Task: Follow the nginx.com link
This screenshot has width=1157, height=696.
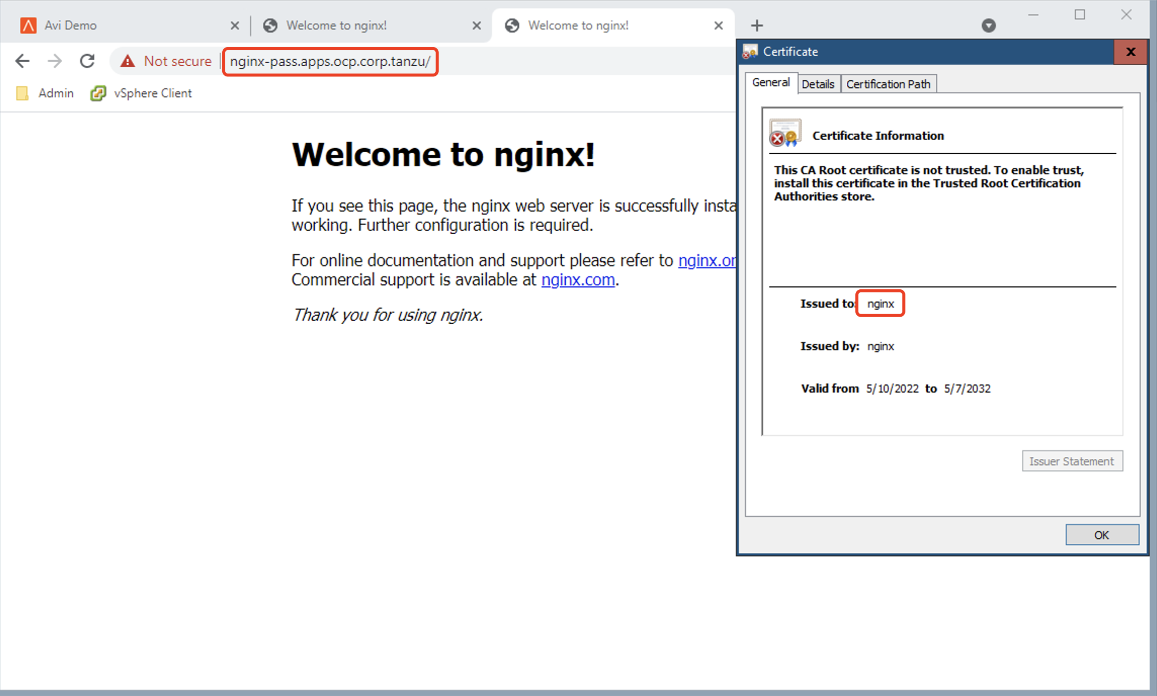Action: [x=577, y=280]
